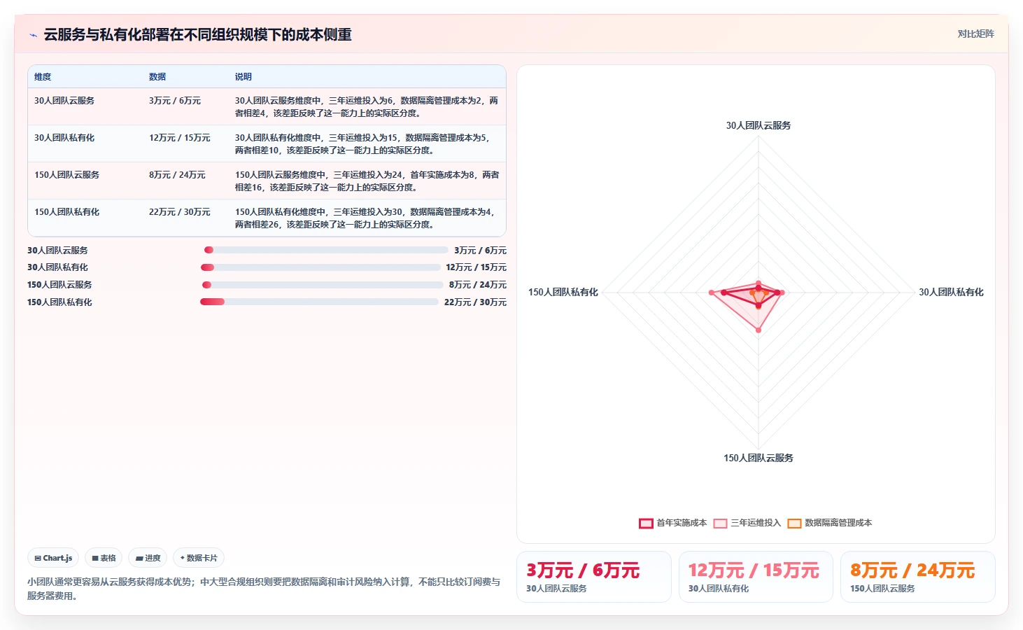The image size is (1023, 630).
Task: Click progress value 22万元 / 30万元
Action: 475,302
